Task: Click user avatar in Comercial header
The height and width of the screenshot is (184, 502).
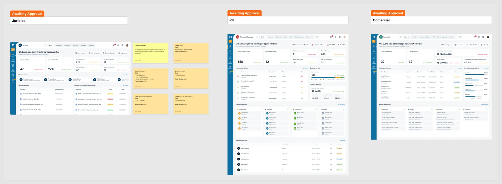Action: (x=488, y=37)
